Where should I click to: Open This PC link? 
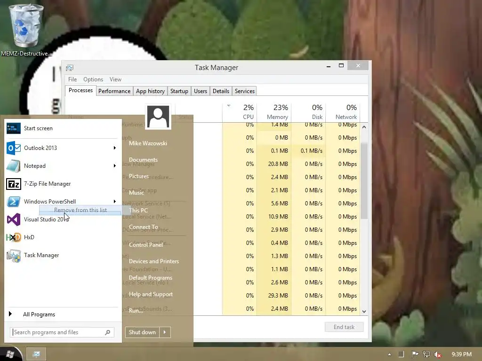click(138, 211)
